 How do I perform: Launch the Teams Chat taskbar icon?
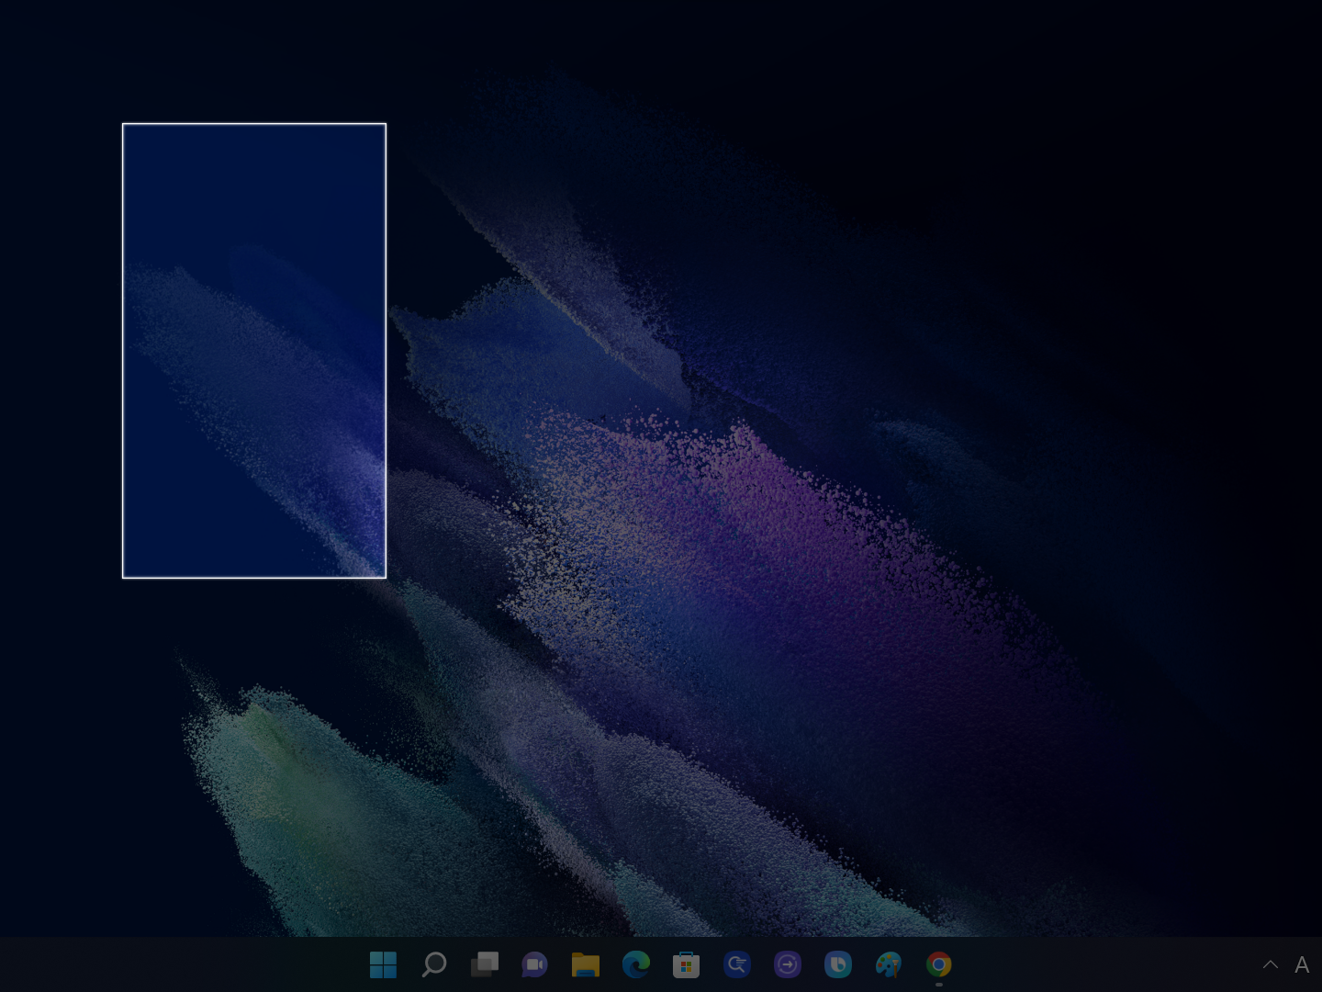click(534, 964)
